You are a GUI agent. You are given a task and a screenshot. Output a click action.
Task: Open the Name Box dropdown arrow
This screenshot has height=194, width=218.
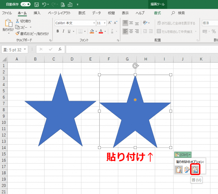click(25, 49)
